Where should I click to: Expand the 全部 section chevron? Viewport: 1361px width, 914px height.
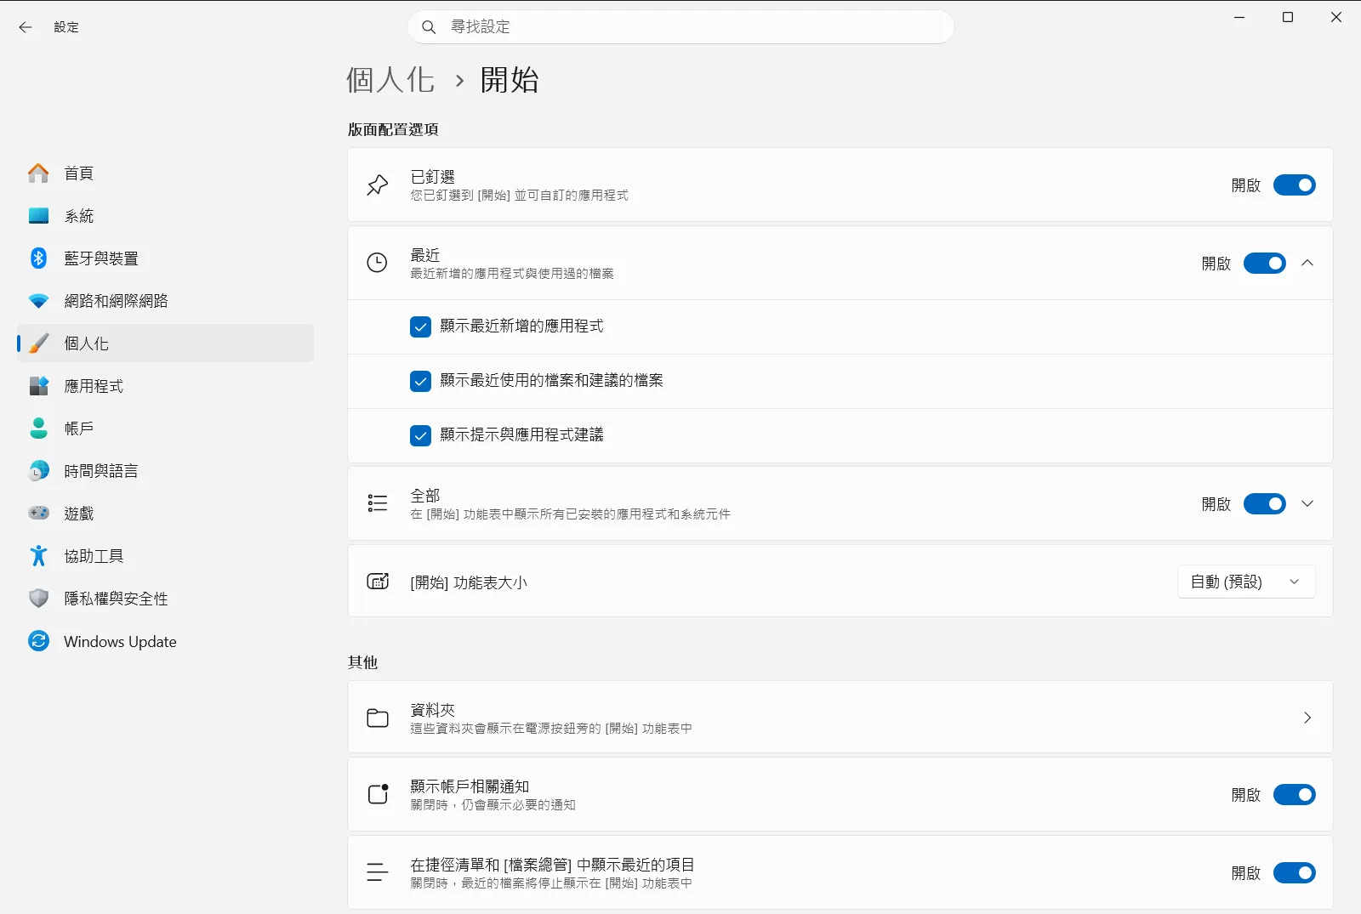pos(1307,504)
